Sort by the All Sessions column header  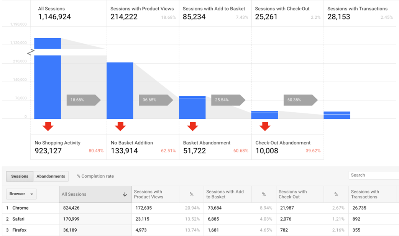tap(95, 194)
